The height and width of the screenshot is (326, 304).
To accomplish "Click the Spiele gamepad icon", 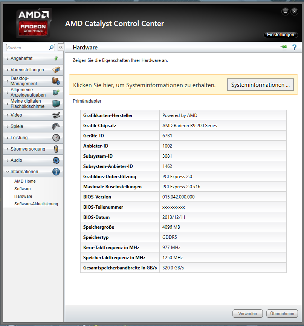I will (x=56, y=126).
